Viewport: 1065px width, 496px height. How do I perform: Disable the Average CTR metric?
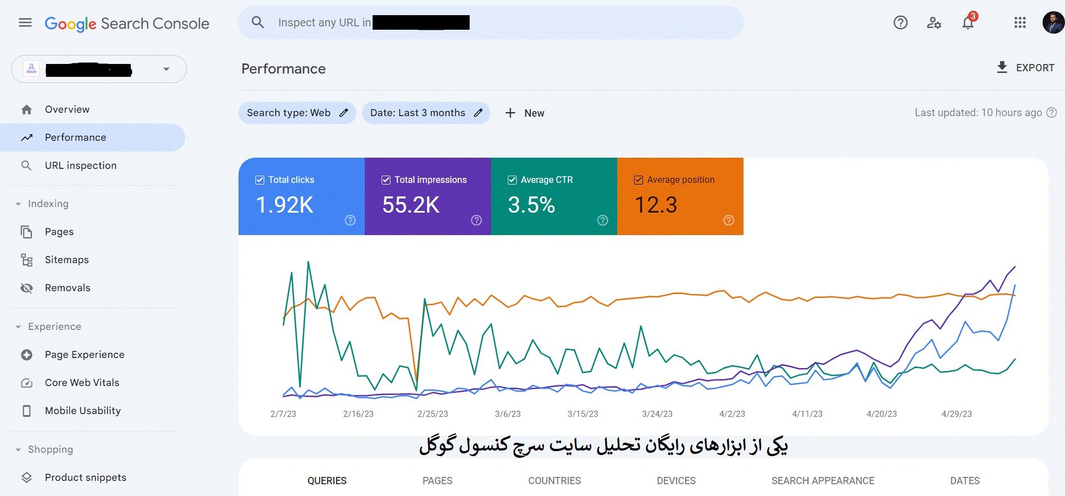[512, 180]
